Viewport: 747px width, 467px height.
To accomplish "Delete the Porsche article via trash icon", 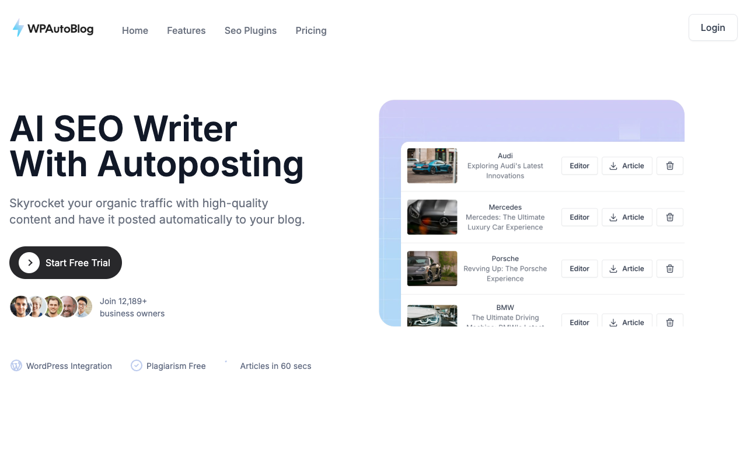I will pos(670,269).
